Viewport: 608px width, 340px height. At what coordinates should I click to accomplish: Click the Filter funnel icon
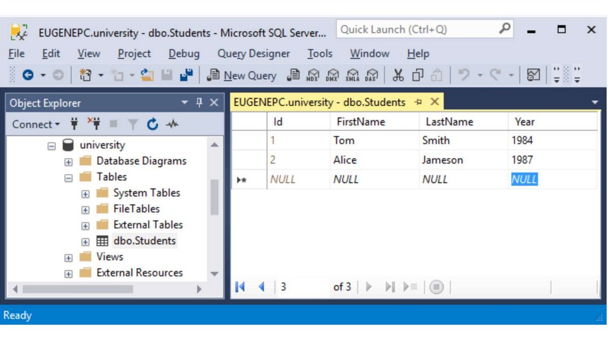pos(132,124)
